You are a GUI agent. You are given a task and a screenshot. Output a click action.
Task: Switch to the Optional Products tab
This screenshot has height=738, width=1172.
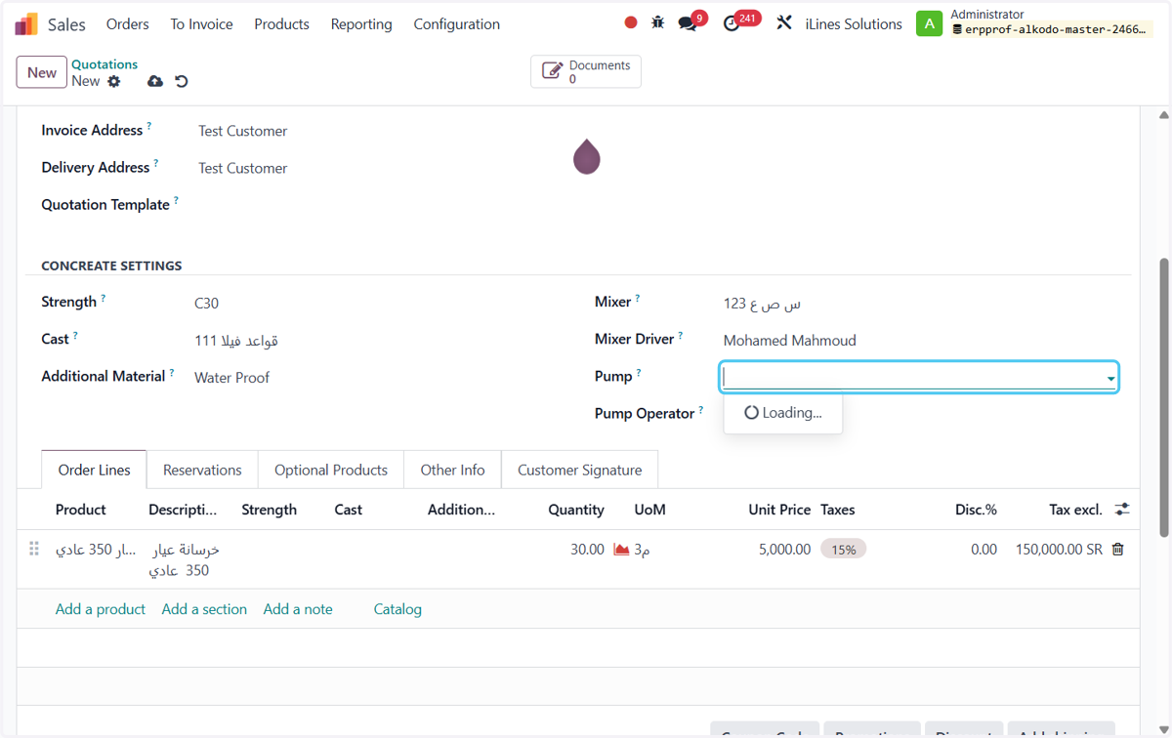tap(331, 470)
